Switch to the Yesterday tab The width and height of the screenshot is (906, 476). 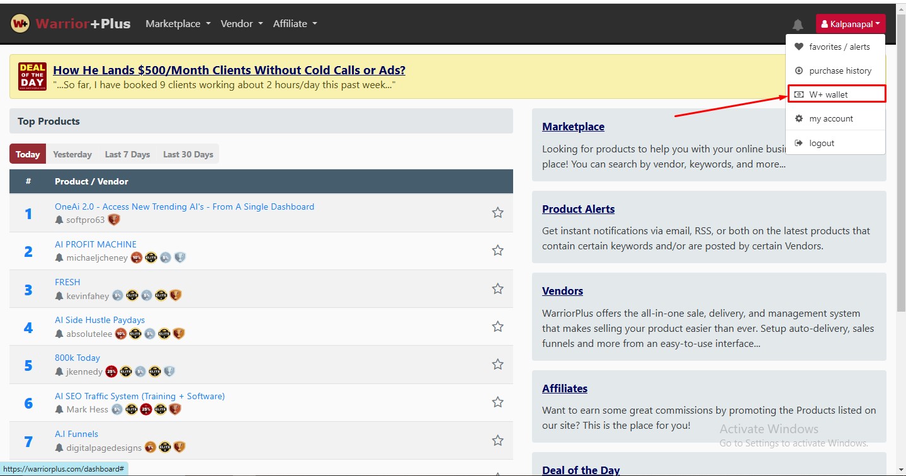click(72, 154)
